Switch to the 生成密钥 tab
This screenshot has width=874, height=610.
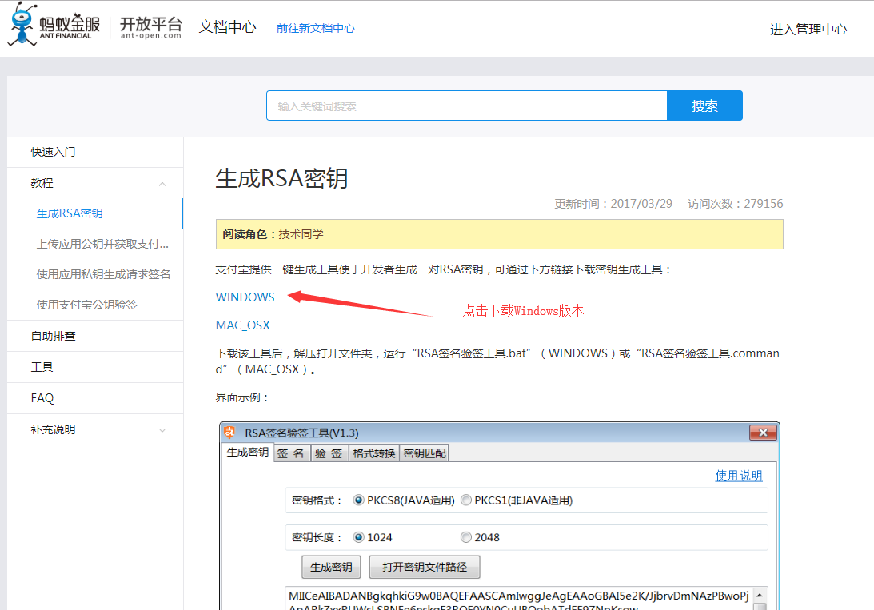click(x=247, y=453)
